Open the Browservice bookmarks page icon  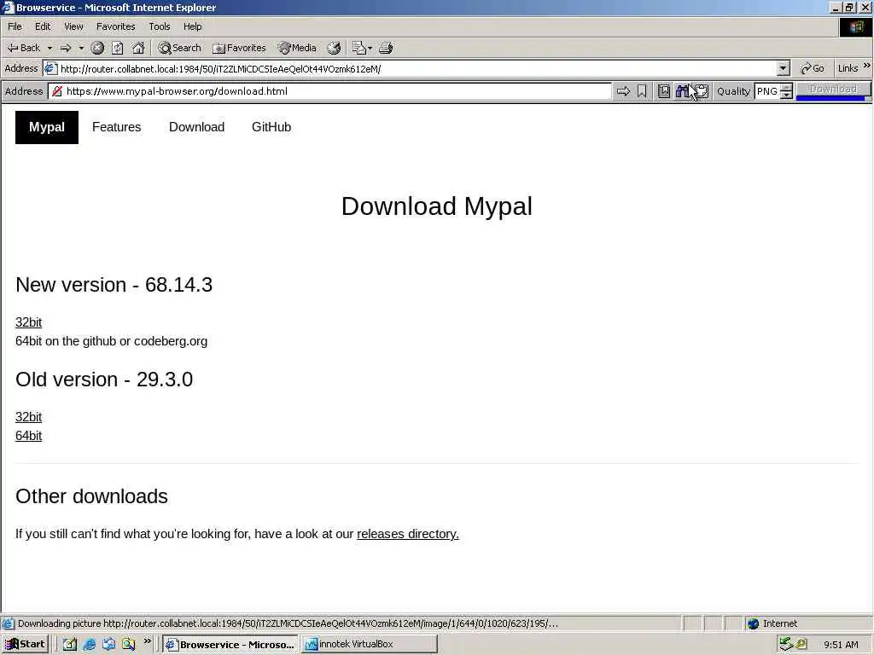[664, 91]
